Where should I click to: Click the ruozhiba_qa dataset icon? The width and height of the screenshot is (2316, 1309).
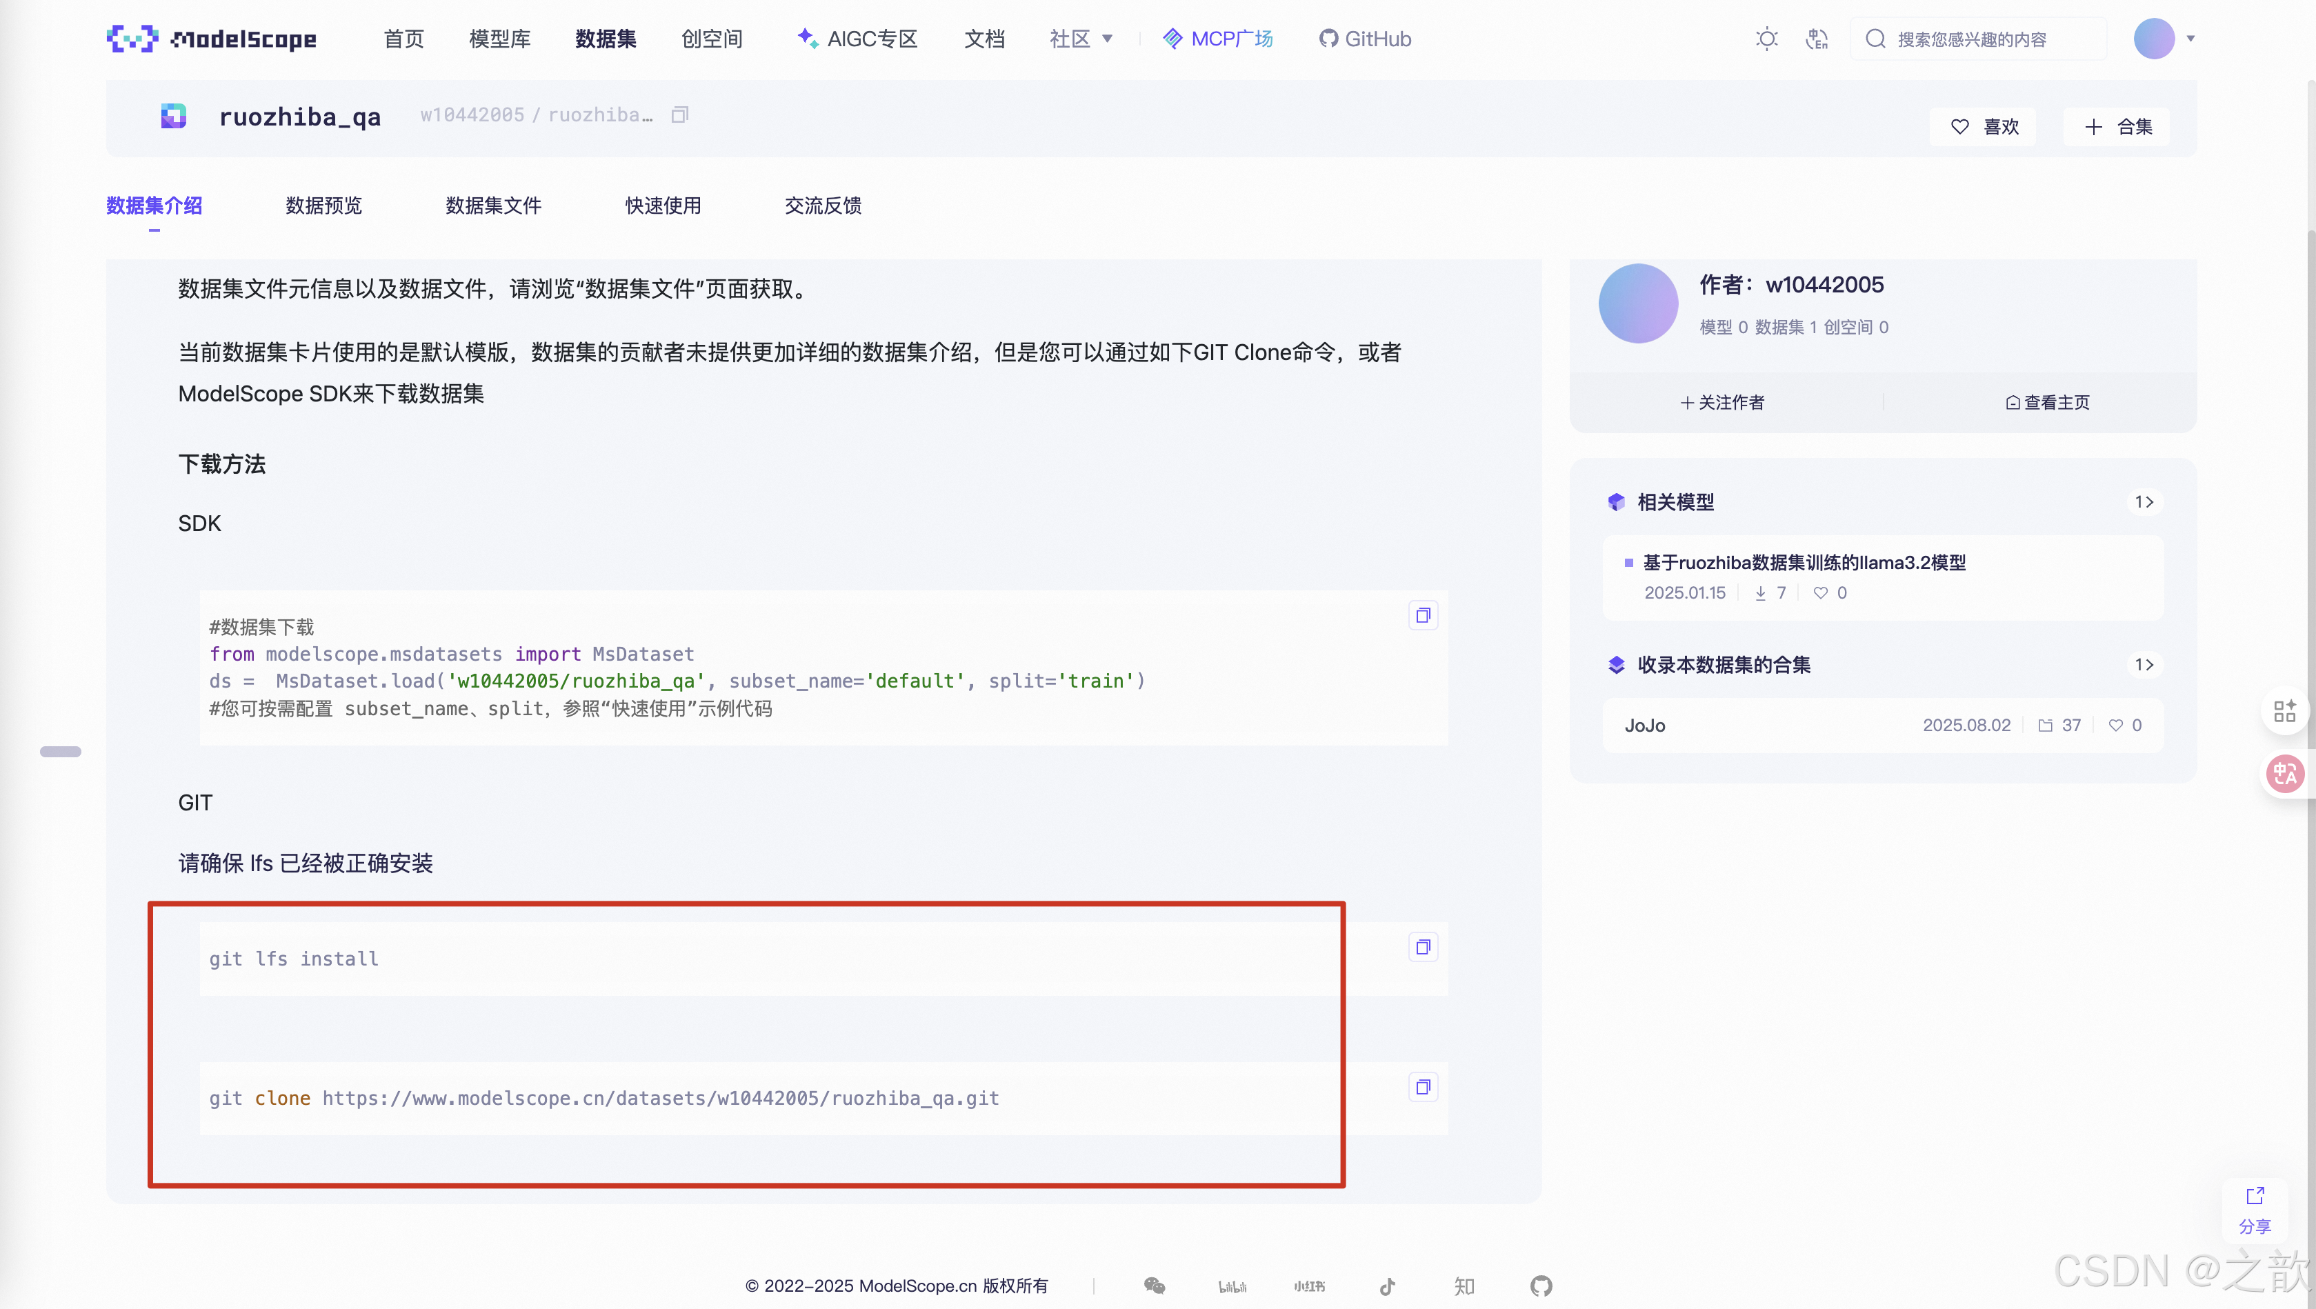174,116
